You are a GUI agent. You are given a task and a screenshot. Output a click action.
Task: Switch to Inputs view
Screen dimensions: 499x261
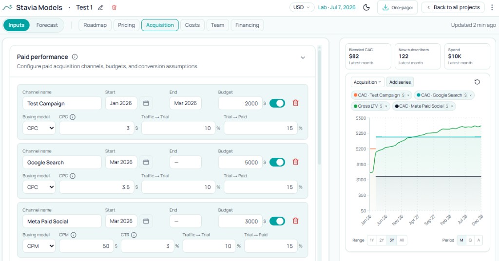[x=17, y=25]
